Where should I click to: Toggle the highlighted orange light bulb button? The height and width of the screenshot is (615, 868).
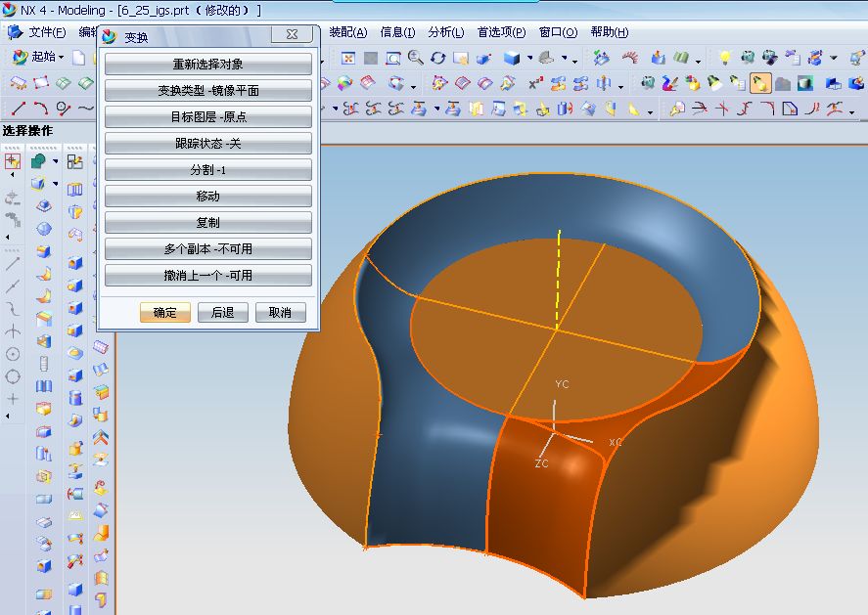(759, 83)
